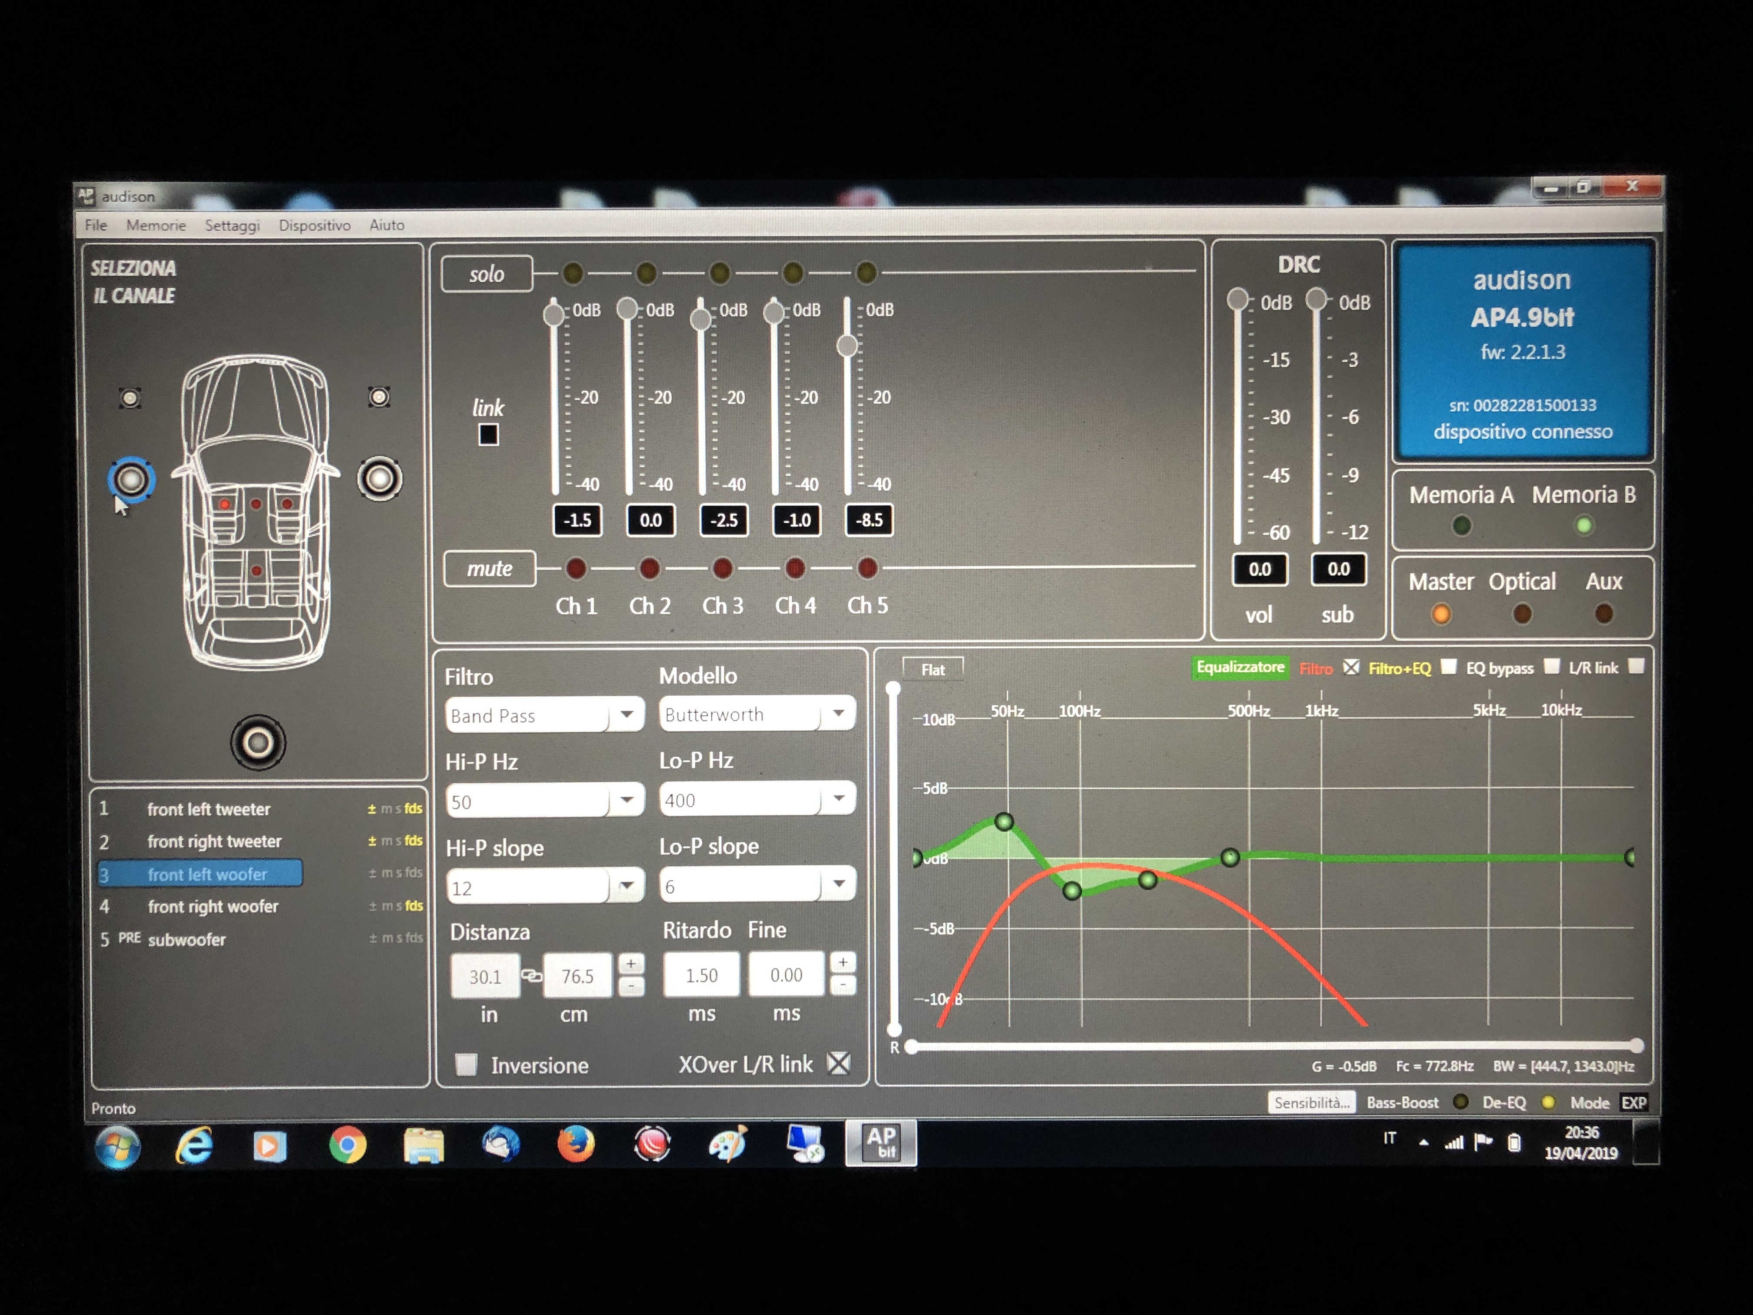Open the Windows Start menu
The image size is (1753, 1315).
point(117,1146)
